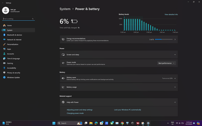
Task: Click the back arrow beside Settings title
Action: (3, 3)
